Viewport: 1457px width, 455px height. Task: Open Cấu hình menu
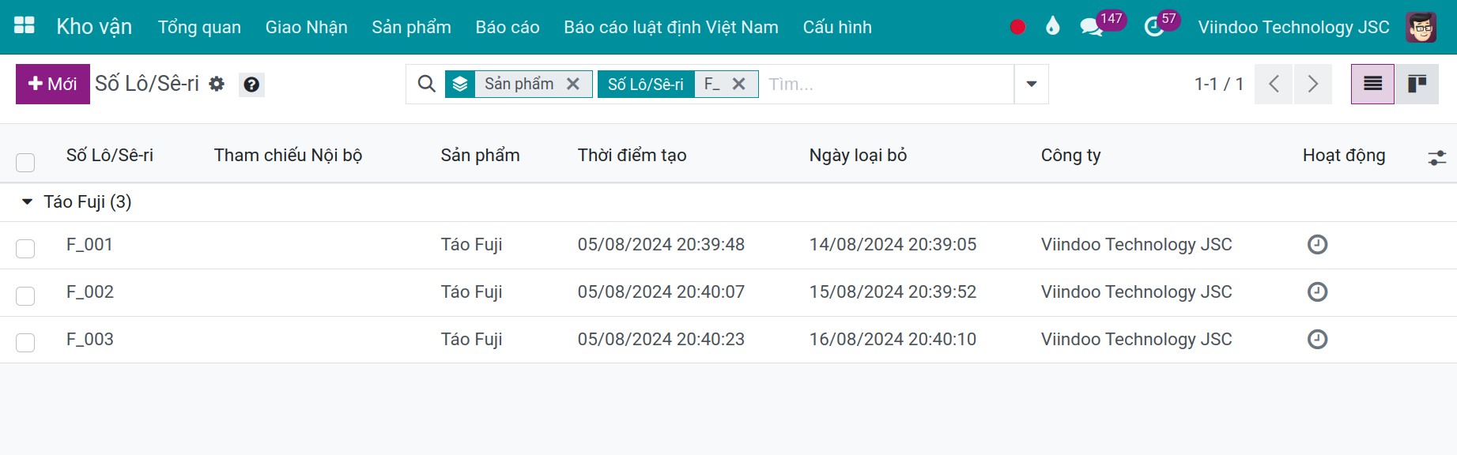837,27
